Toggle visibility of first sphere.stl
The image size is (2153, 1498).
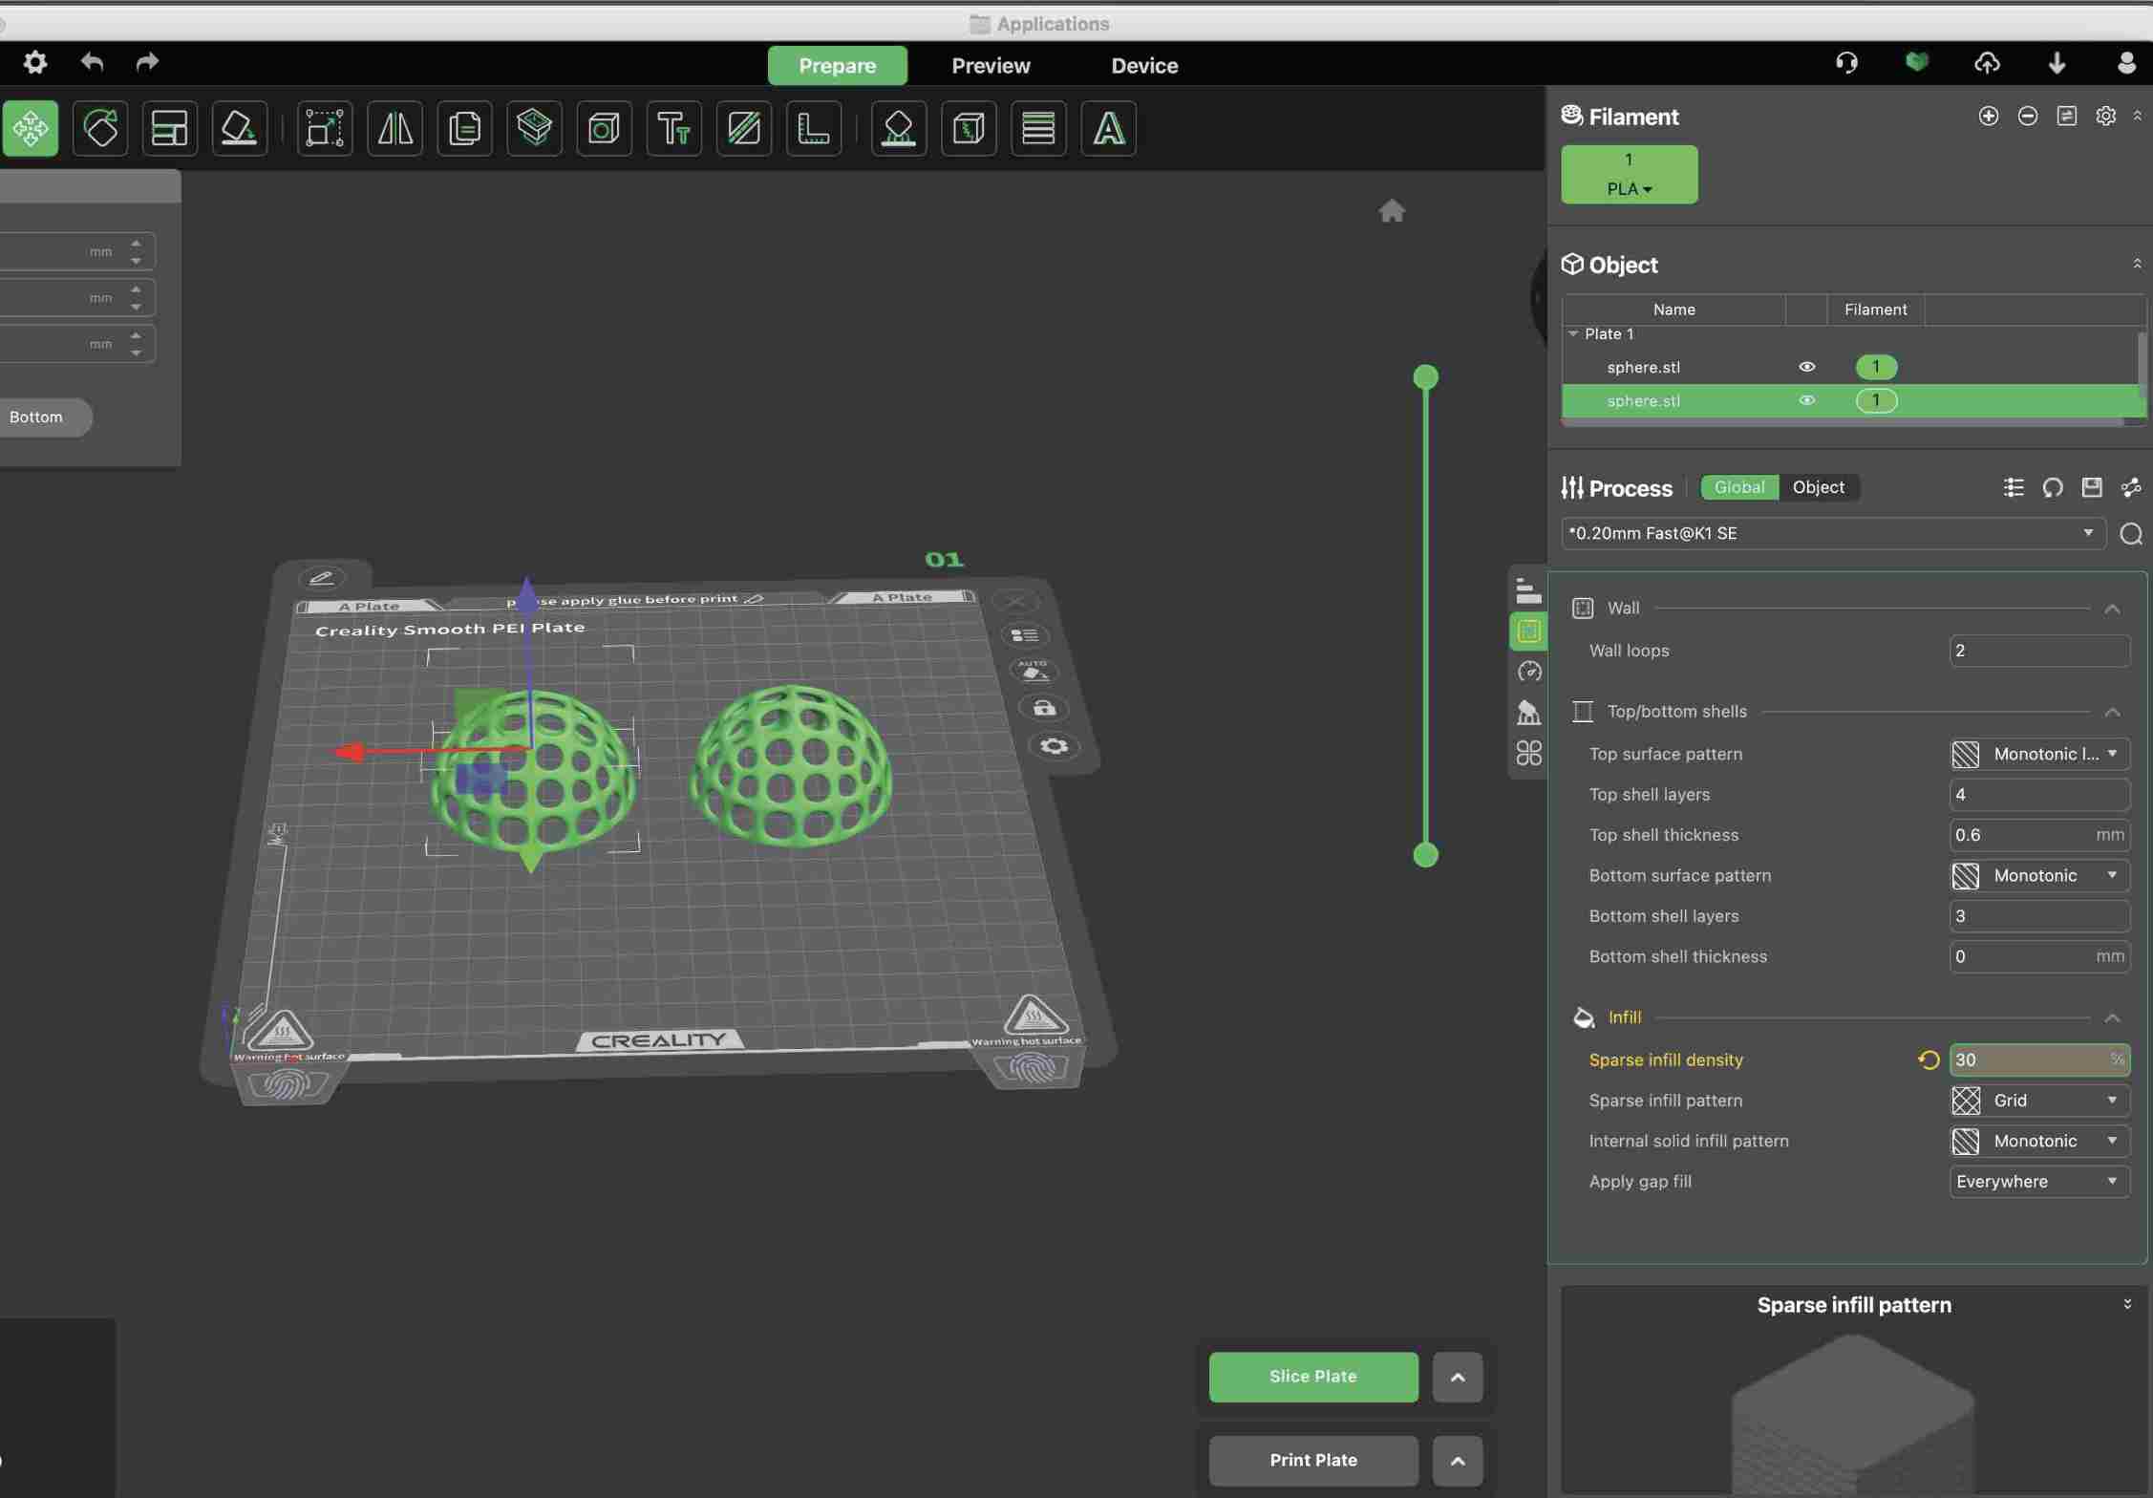click(x=1806, y=367)
